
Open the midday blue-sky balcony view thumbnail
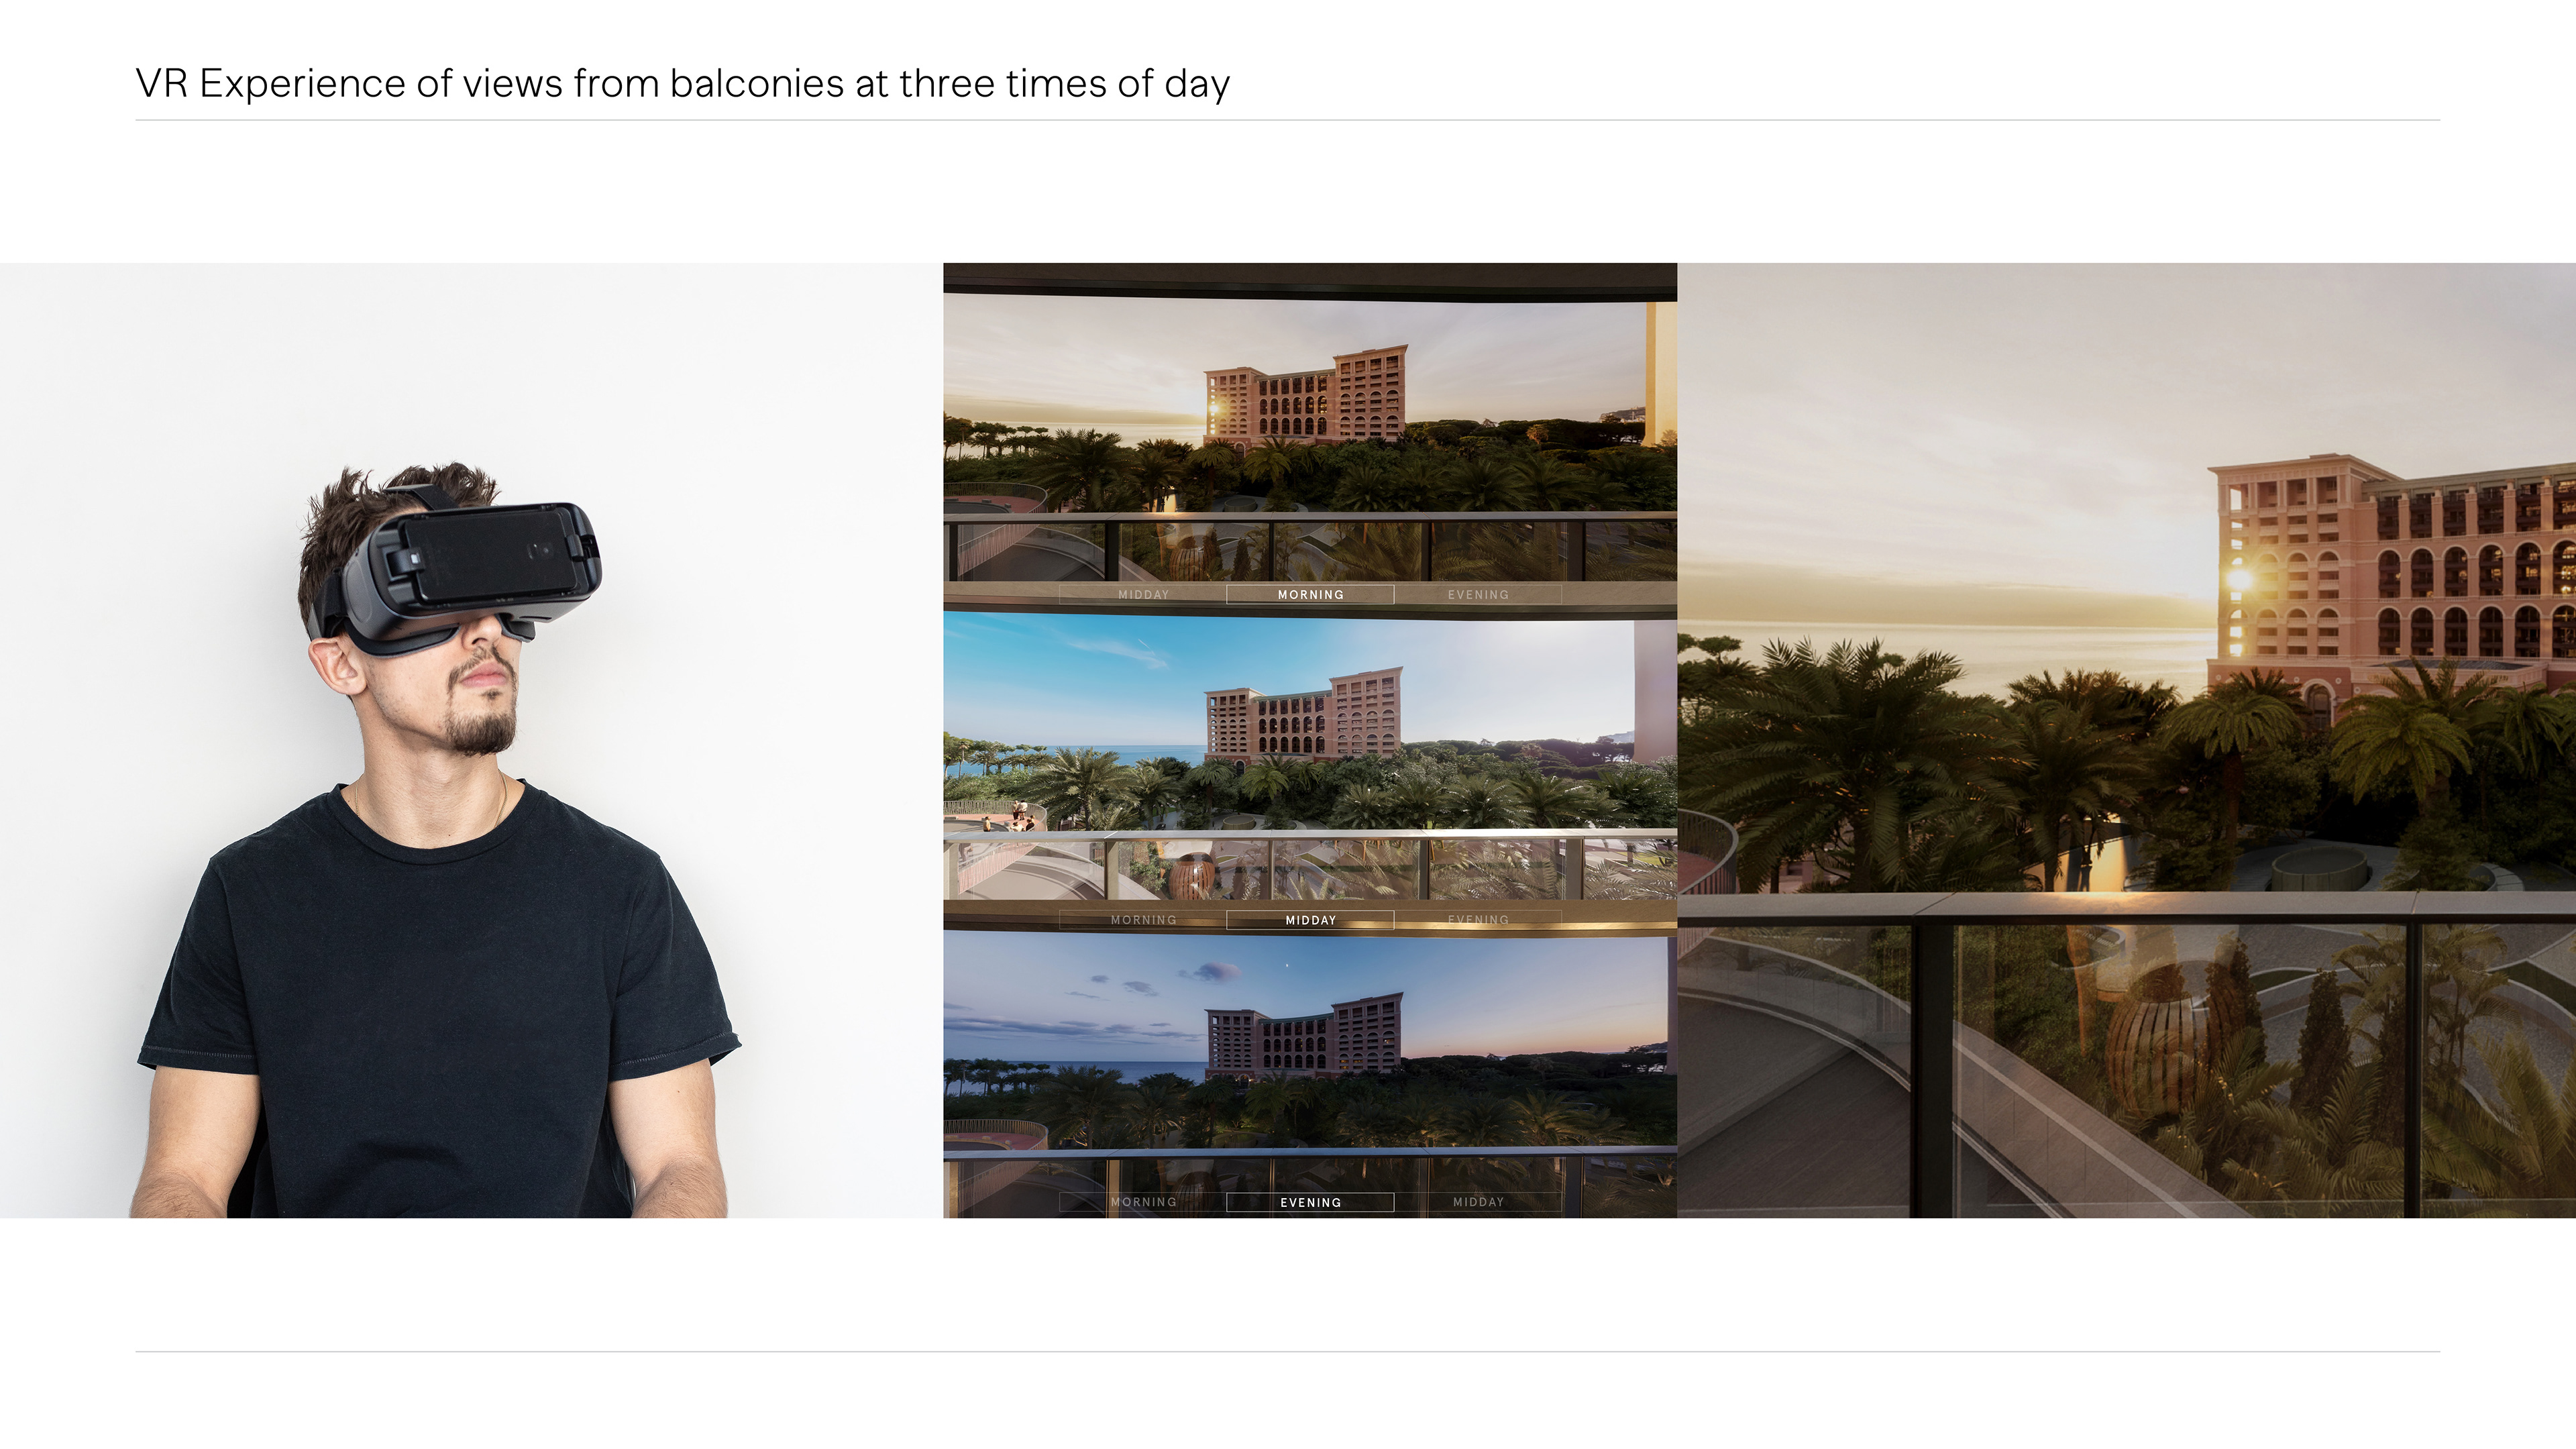1310,770
